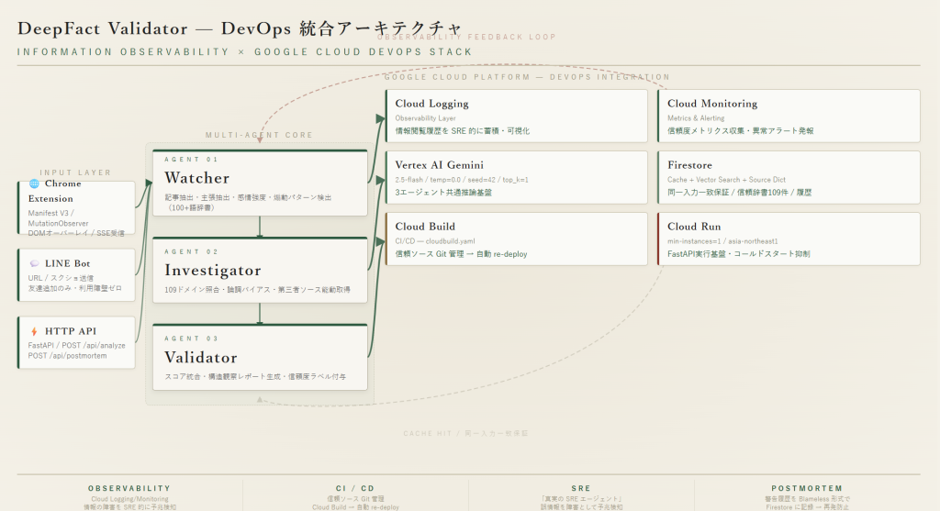Click 'Cache + Vector Search + Source Dict' text
The height and width of the screenshot is (511, 940).
(726, 180)
